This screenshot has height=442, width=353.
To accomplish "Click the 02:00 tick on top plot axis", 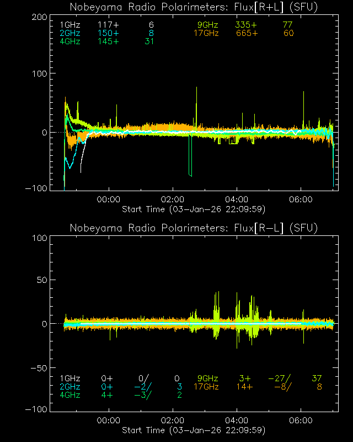I will coord(173,200).
